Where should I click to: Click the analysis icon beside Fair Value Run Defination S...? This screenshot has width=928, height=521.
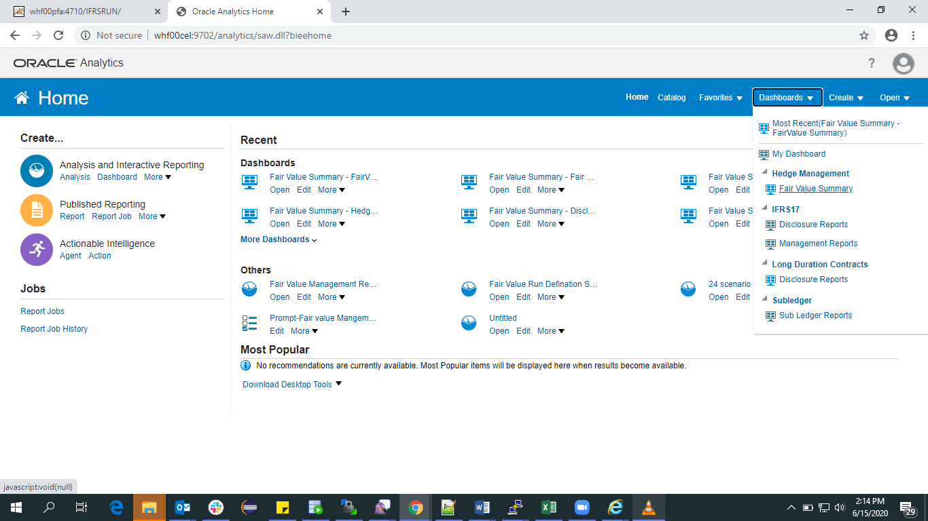tap(469, 289)
